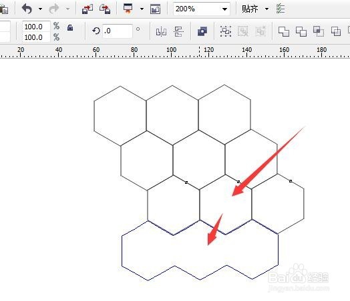The image size is (350, 301).
Task: Click the Export file icon
Action: (105, 9)
